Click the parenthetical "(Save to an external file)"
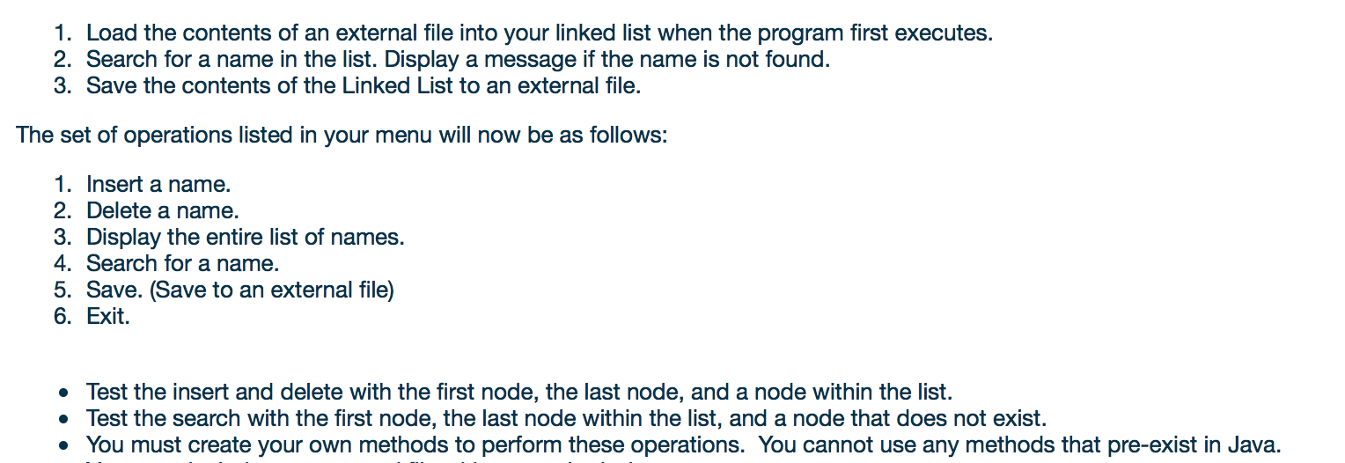The height and width of the screenshot is (463, 1345). 273,290
